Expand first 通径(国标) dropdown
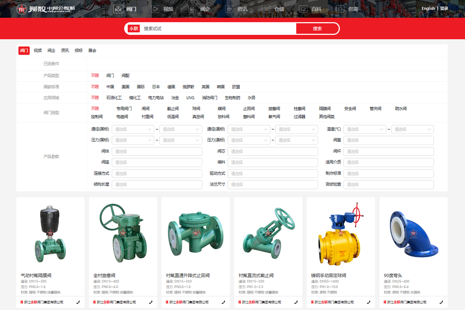 [x=133, y=129]
